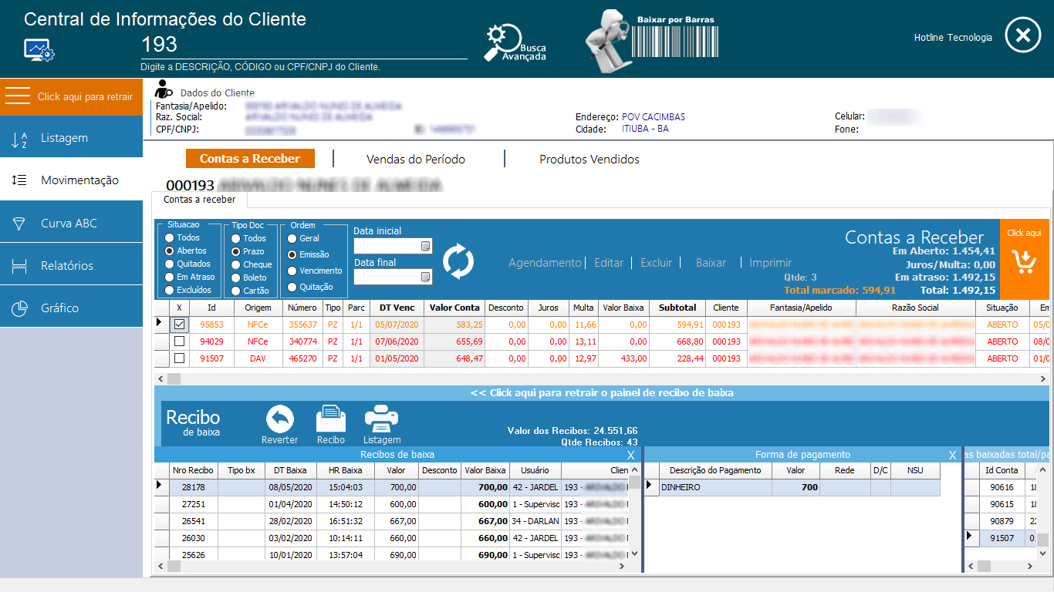
Task: Open Curva ABC in the sidebar
Action: pyautogui.click(x=71, y=223)
